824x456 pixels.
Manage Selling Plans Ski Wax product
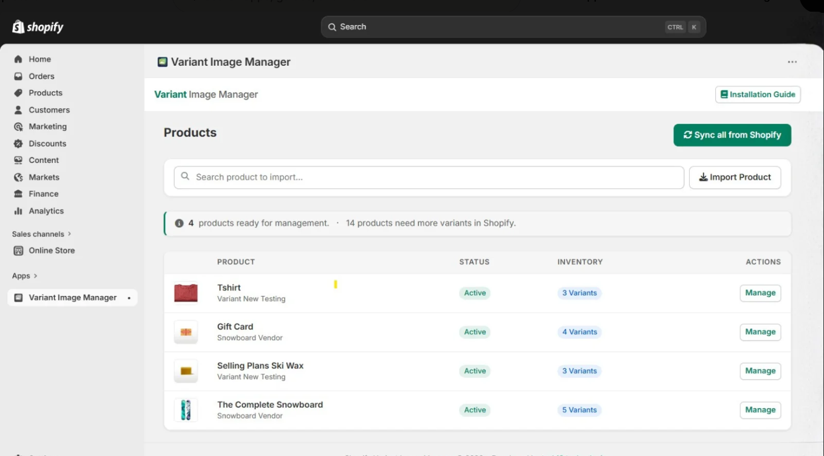coord(760,371)
